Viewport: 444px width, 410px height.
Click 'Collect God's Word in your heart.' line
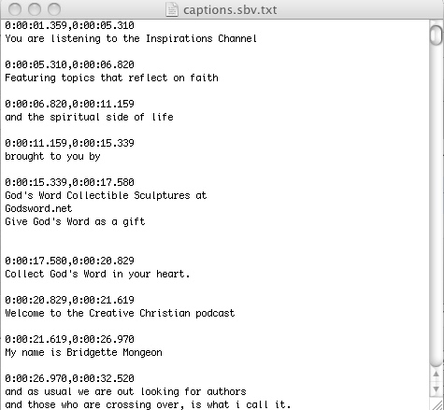97,274
